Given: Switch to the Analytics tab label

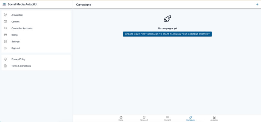Looking at the screenshot, I should [214, 120].
